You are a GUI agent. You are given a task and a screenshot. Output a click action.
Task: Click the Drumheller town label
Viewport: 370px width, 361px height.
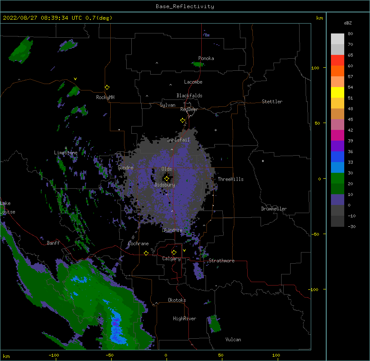[274, 209]
